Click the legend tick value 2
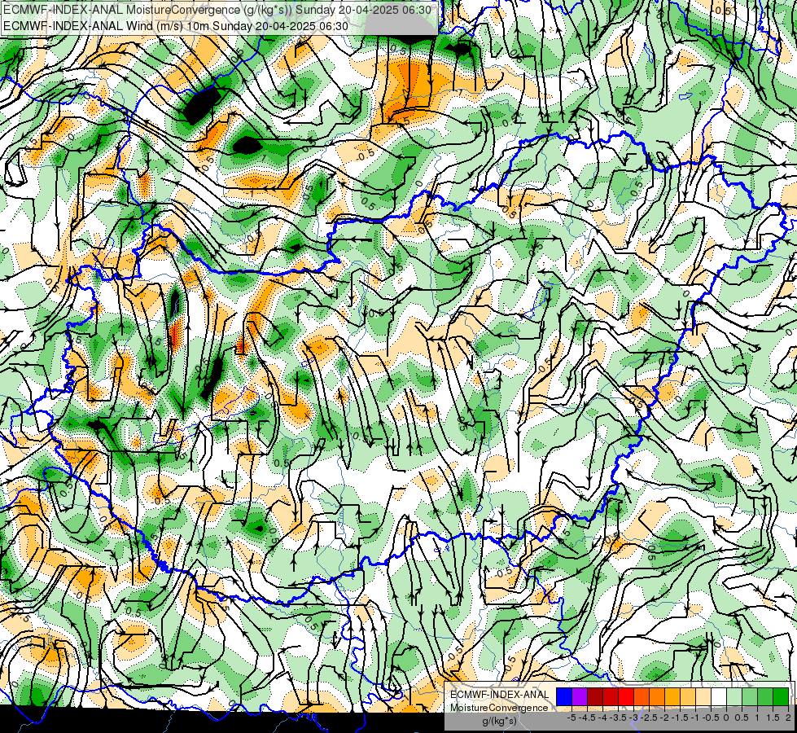The width and height of the screenshot is (797, 733). [x=788, y=718]
